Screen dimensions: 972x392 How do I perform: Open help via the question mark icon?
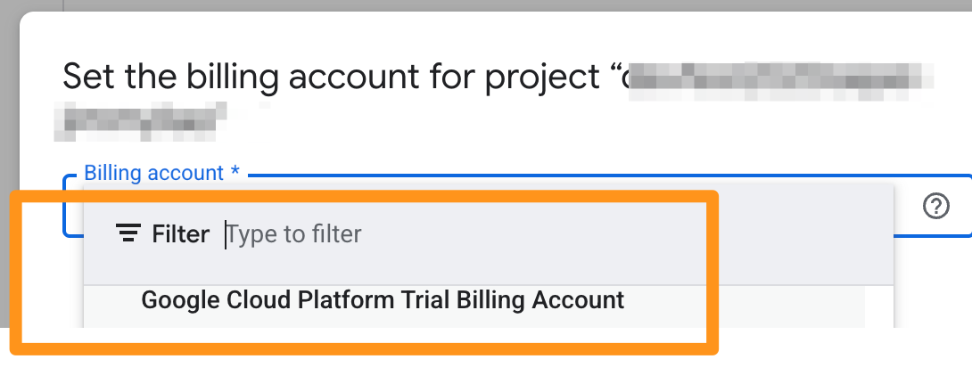(x=935, y=207)
